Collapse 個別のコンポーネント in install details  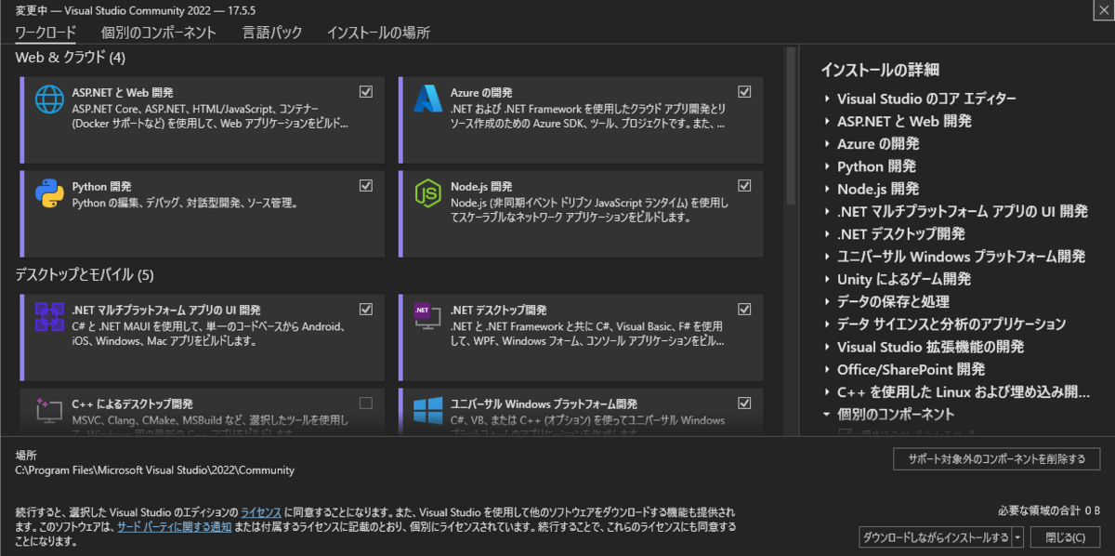coord(826,414)
